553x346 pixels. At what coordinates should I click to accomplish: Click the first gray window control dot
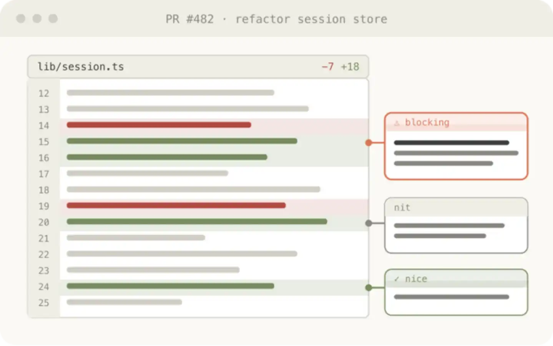tap(21, 18)
